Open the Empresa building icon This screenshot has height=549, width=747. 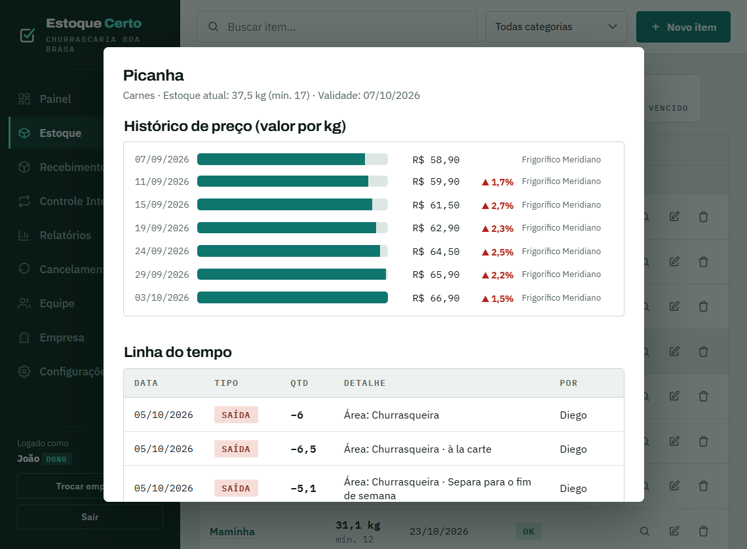click(24, 337)
